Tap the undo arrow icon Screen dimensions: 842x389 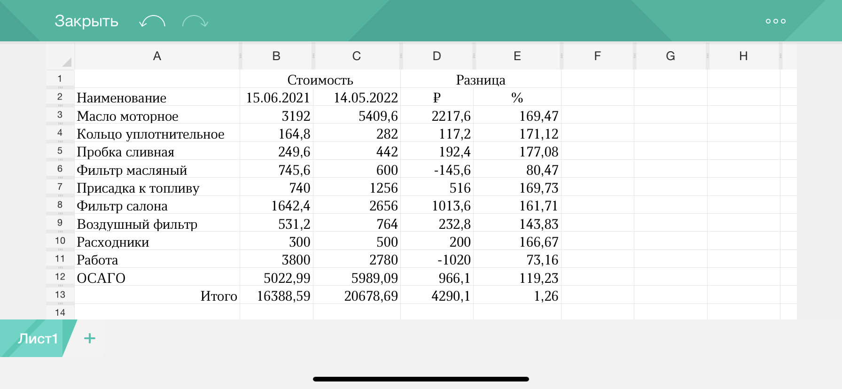pos(152,21)
